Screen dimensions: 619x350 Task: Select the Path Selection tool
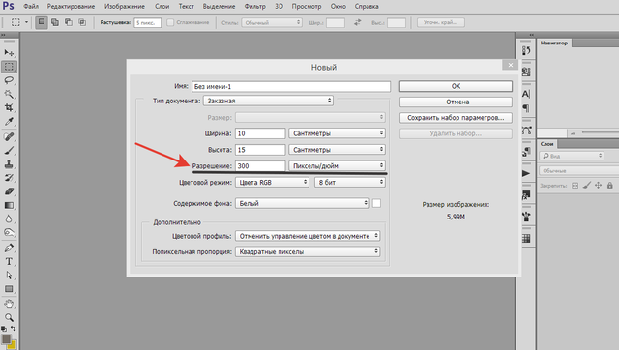point(9,276)
